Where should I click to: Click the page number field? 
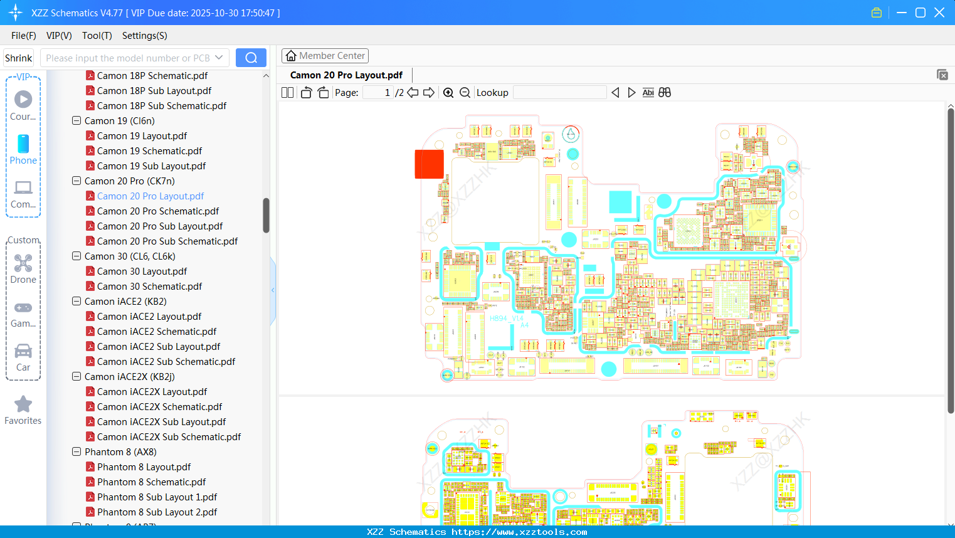pos(378,93)
